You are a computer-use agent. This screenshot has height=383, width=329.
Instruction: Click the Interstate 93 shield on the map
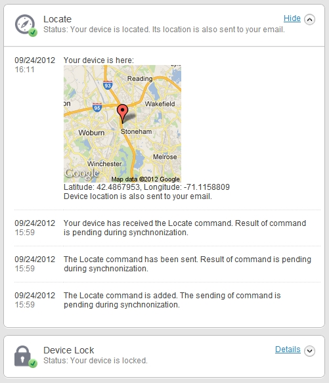click(108, 85)
